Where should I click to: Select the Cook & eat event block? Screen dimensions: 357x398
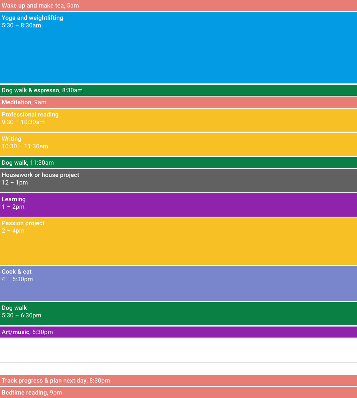178,284
